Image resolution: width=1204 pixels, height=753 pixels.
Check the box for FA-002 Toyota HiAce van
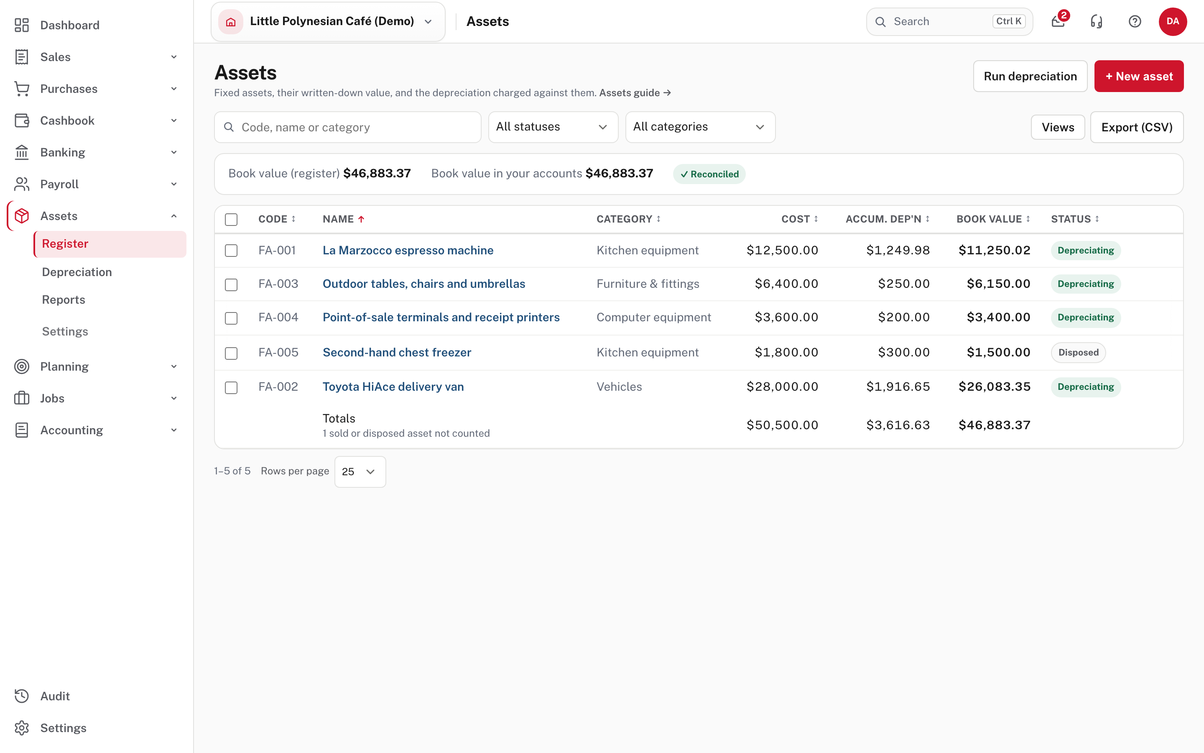(x=231, y=387)
